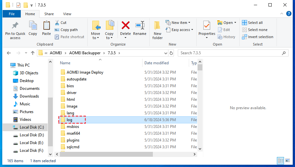This screenshot has width=295, height=167.
Task: Go up one folder level
Action: pyautogui.click(x=33, y=53)
